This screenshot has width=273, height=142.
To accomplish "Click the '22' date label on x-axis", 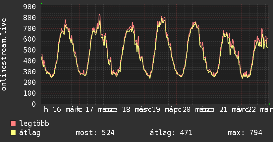I will [x=252, y=110].
